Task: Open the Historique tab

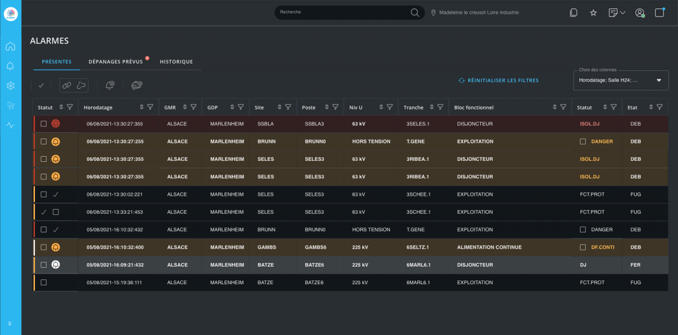Action: 176,62
